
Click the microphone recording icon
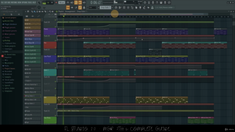pos(153,3)
